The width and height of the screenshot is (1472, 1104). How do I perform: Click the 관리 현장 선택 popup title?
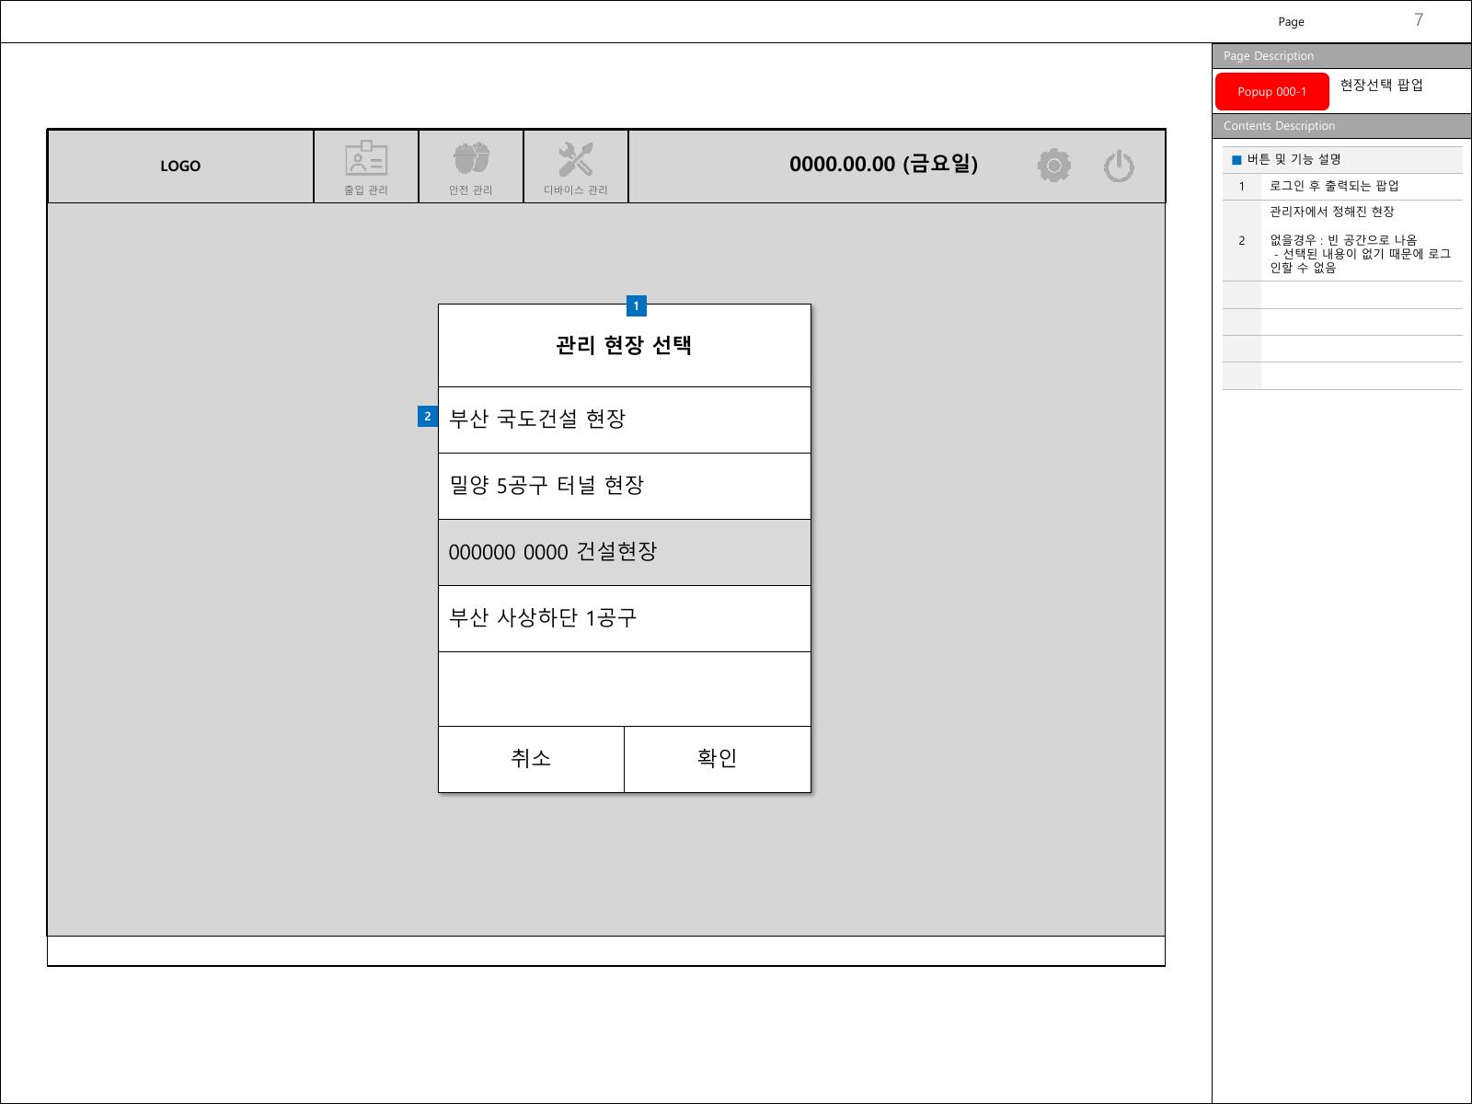(624, 346)
